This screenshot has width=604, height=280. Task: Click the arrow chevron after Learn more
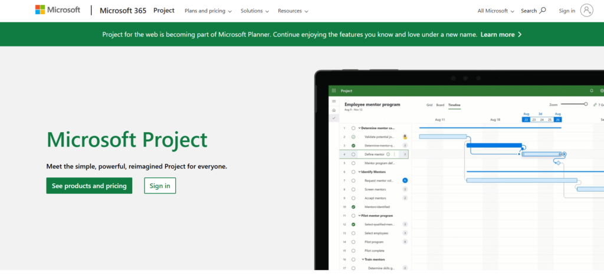520,34
